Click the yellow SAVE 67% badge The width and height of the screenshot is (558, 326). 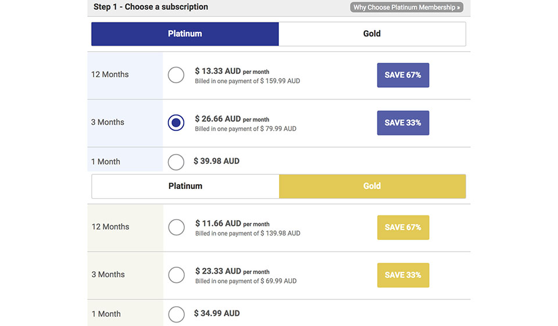pyautogui.click(x=403, y=227)
